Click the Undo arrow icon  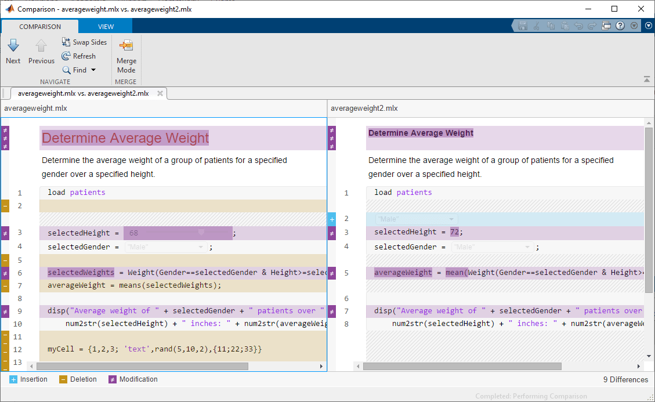click(578, 26)
